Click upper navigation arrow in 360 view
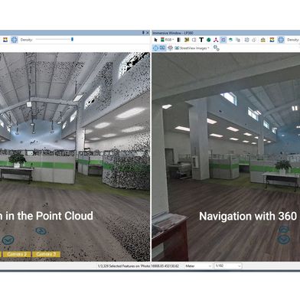 click(284, 230)
